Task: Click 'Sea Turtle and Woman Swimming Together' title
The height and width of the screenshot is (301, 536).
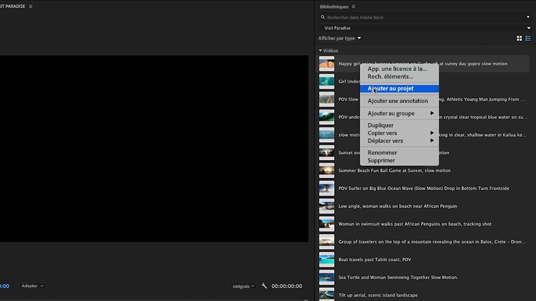Action: click(x=398, y=277)
